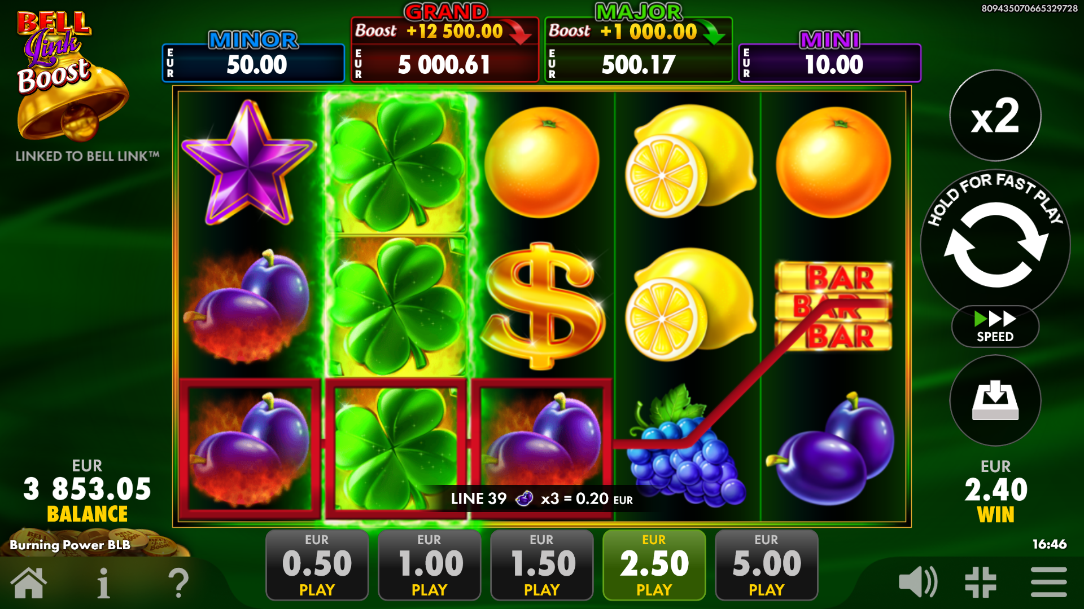Click the x2 gamble button
The image size is (1084, 609).
tap(995, 116)
